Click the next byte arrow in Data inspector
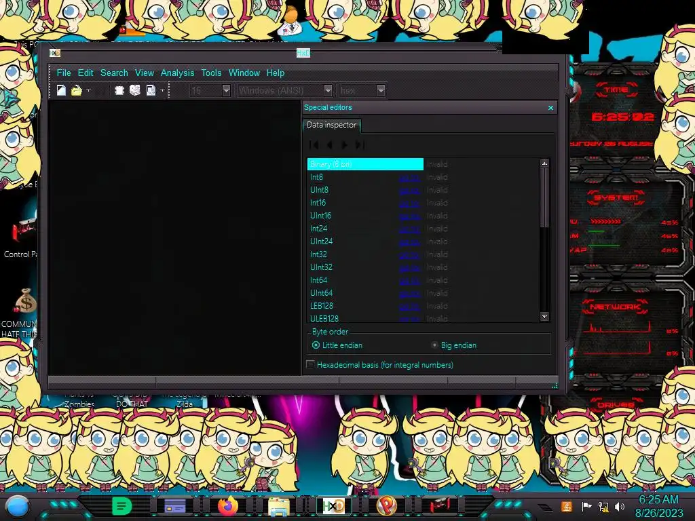The height and width of the screenshot is (521, 695). click(x=344, y=145)
